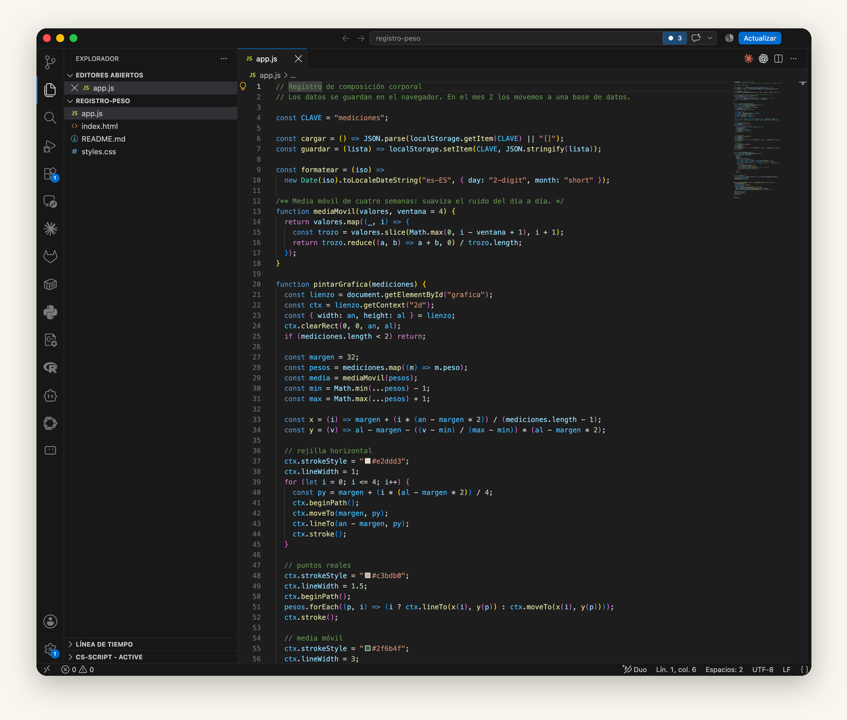The image size is (847, 720).
Task: Split the editor to the right
Action: click(x=778, y=59)
